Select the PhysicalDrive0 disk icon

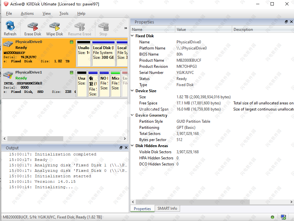pos(8,44)
